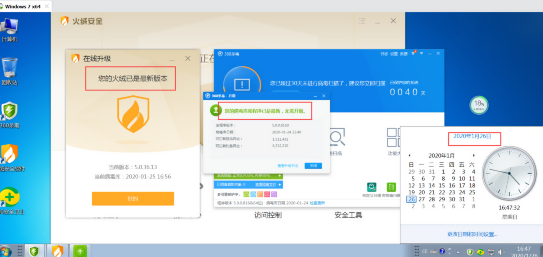Click the green upgrade arrow icon
Viewport: 543px width, 257px height.
tap(215, 110)
